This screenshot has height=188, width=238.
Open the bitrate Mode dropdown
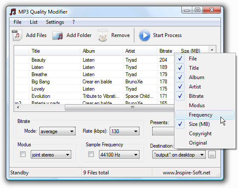[x=57, y=131]
